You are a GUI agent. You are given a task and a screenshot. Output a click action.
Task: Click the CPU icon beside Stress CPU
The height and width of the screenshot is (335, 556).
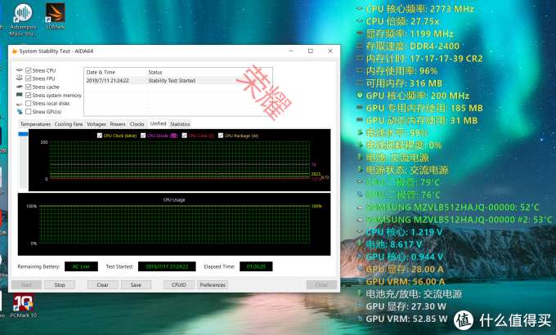(x=19, y=70)
